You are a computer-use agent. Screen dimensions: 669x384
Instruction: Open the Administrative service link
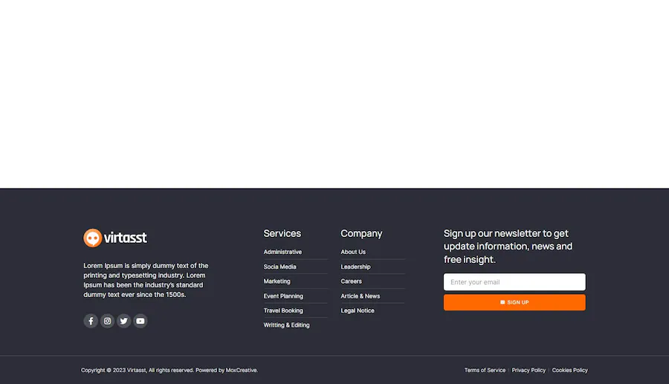pyautogui.click(x=282, y=252)
